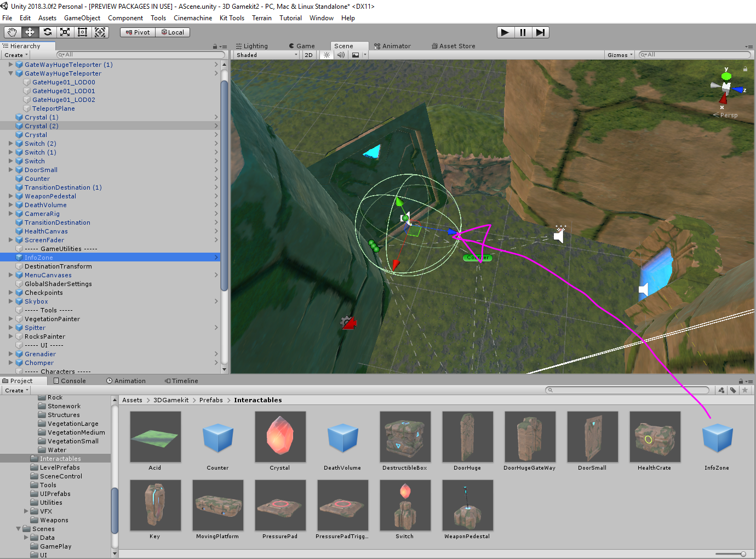756x559 pixels.
Task: Open the Cinemachine menu
Action: coord(193,18)
